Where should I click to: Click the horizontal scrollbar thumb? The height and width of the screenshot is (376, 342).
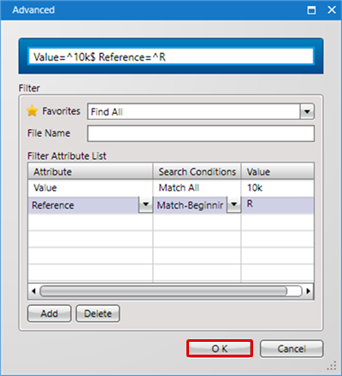163,291
